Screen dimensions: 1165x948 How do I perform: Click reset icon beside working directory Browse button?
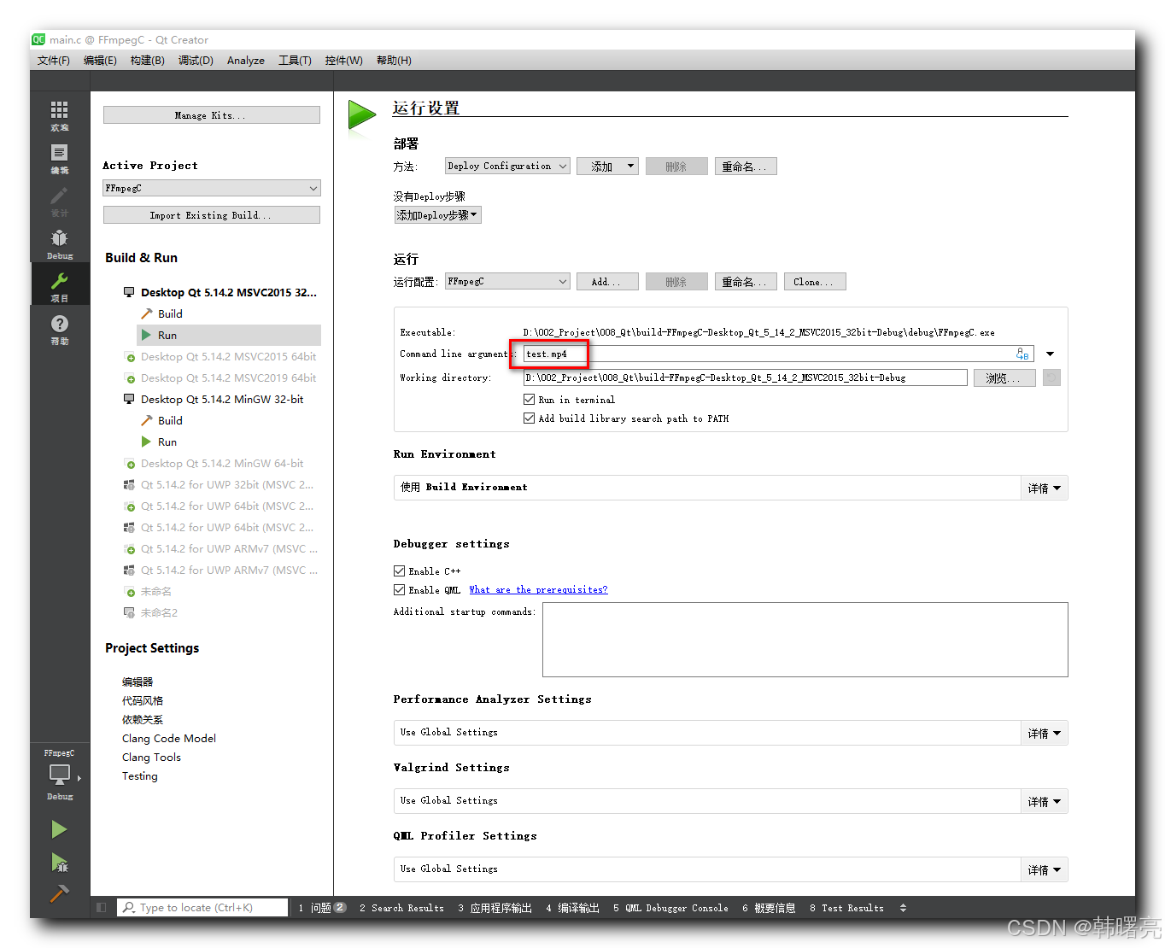click(1051, 377)
